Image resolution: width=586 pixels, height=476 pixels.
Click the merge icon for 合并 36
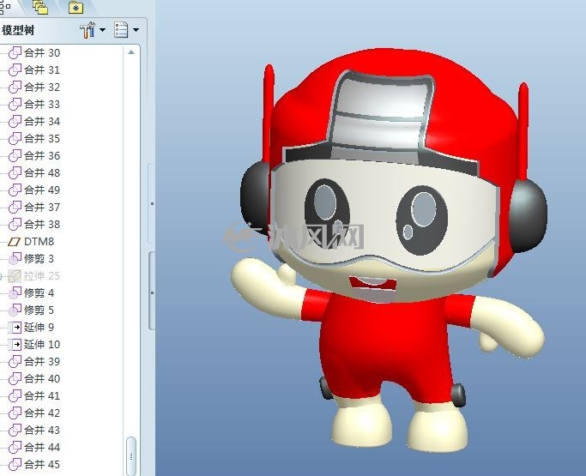click(15, 156)
